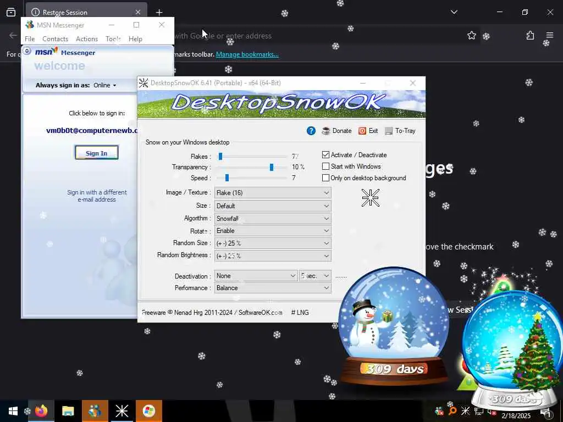
Task: Click the muted volume tray icon
Action: 491,411
